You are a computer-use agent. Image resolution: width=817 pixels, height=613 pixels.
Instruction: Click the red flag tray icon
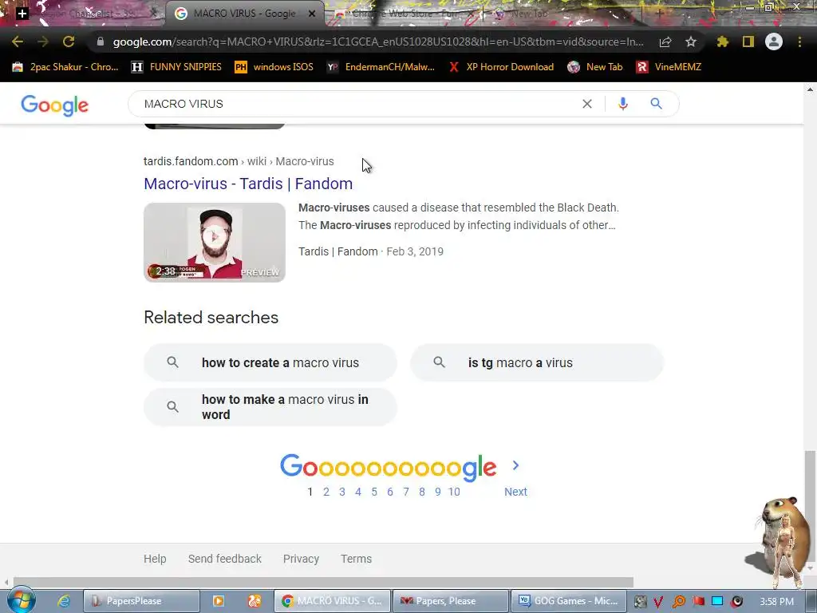tap(698, 601)
